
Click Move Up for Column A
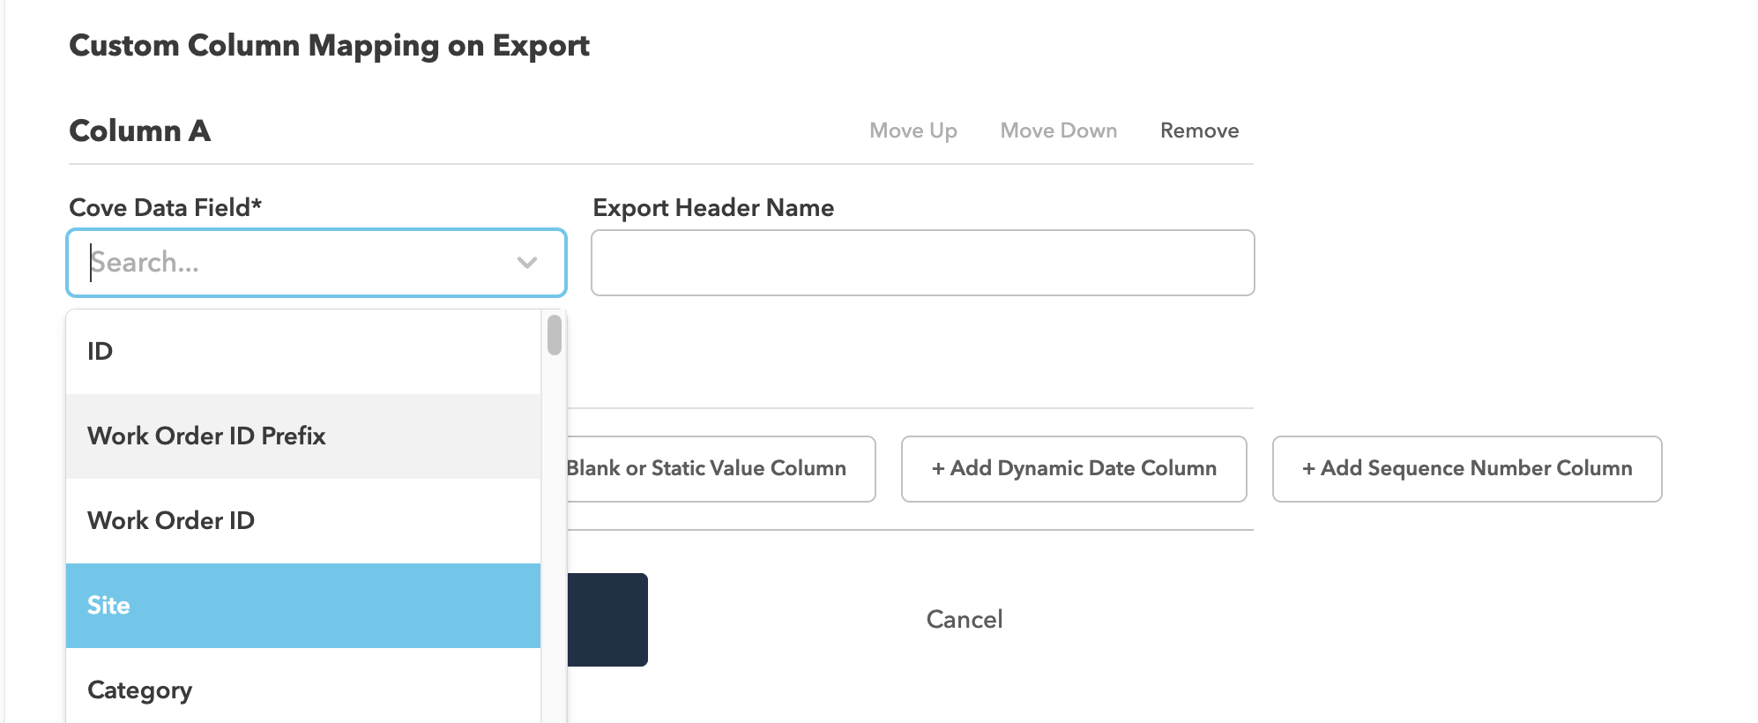(x=913, y=130)
